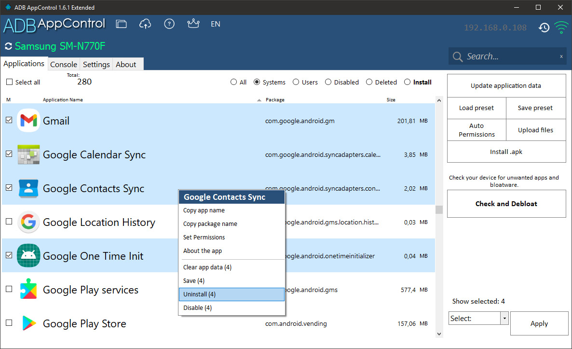
Task: Select the Disabled filter radio button
Action: click(328, 82)
